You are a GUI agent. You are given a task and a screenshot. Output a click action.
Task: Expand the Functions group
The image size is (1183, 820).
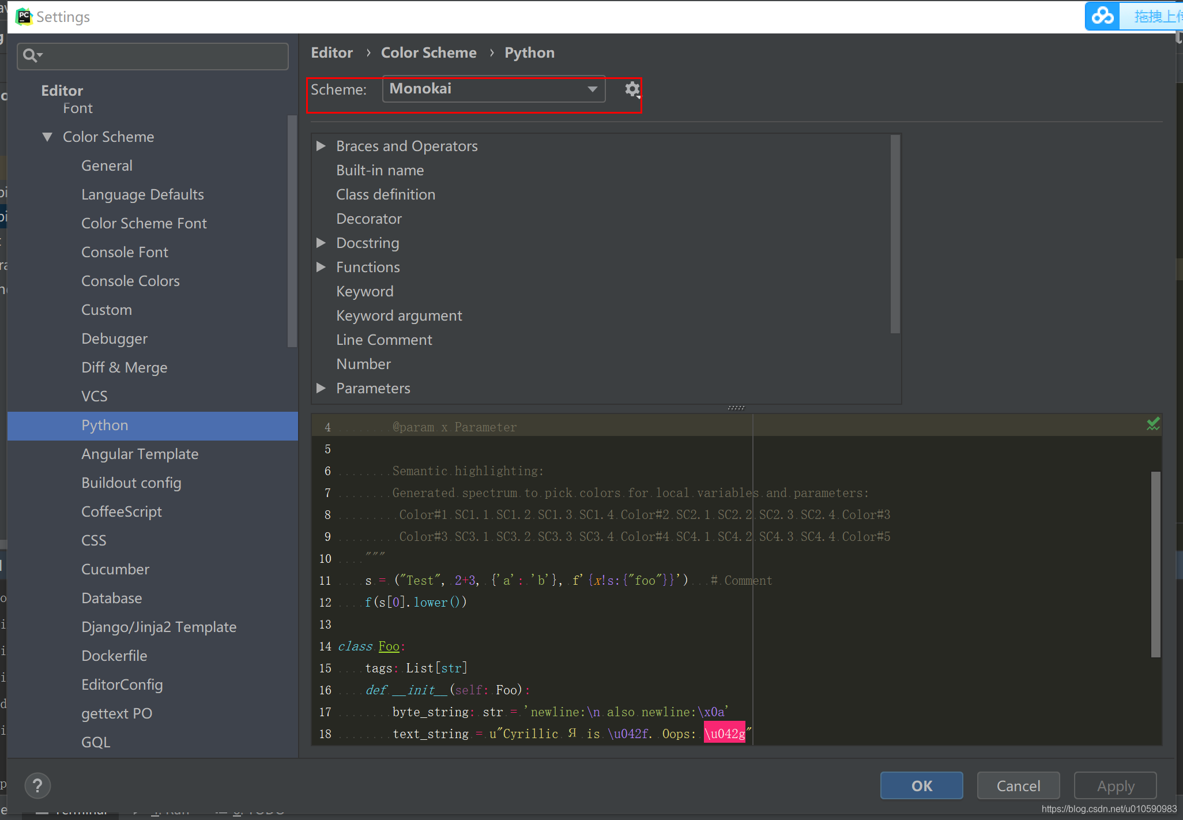pyautogui.click(x=321, y=268)
